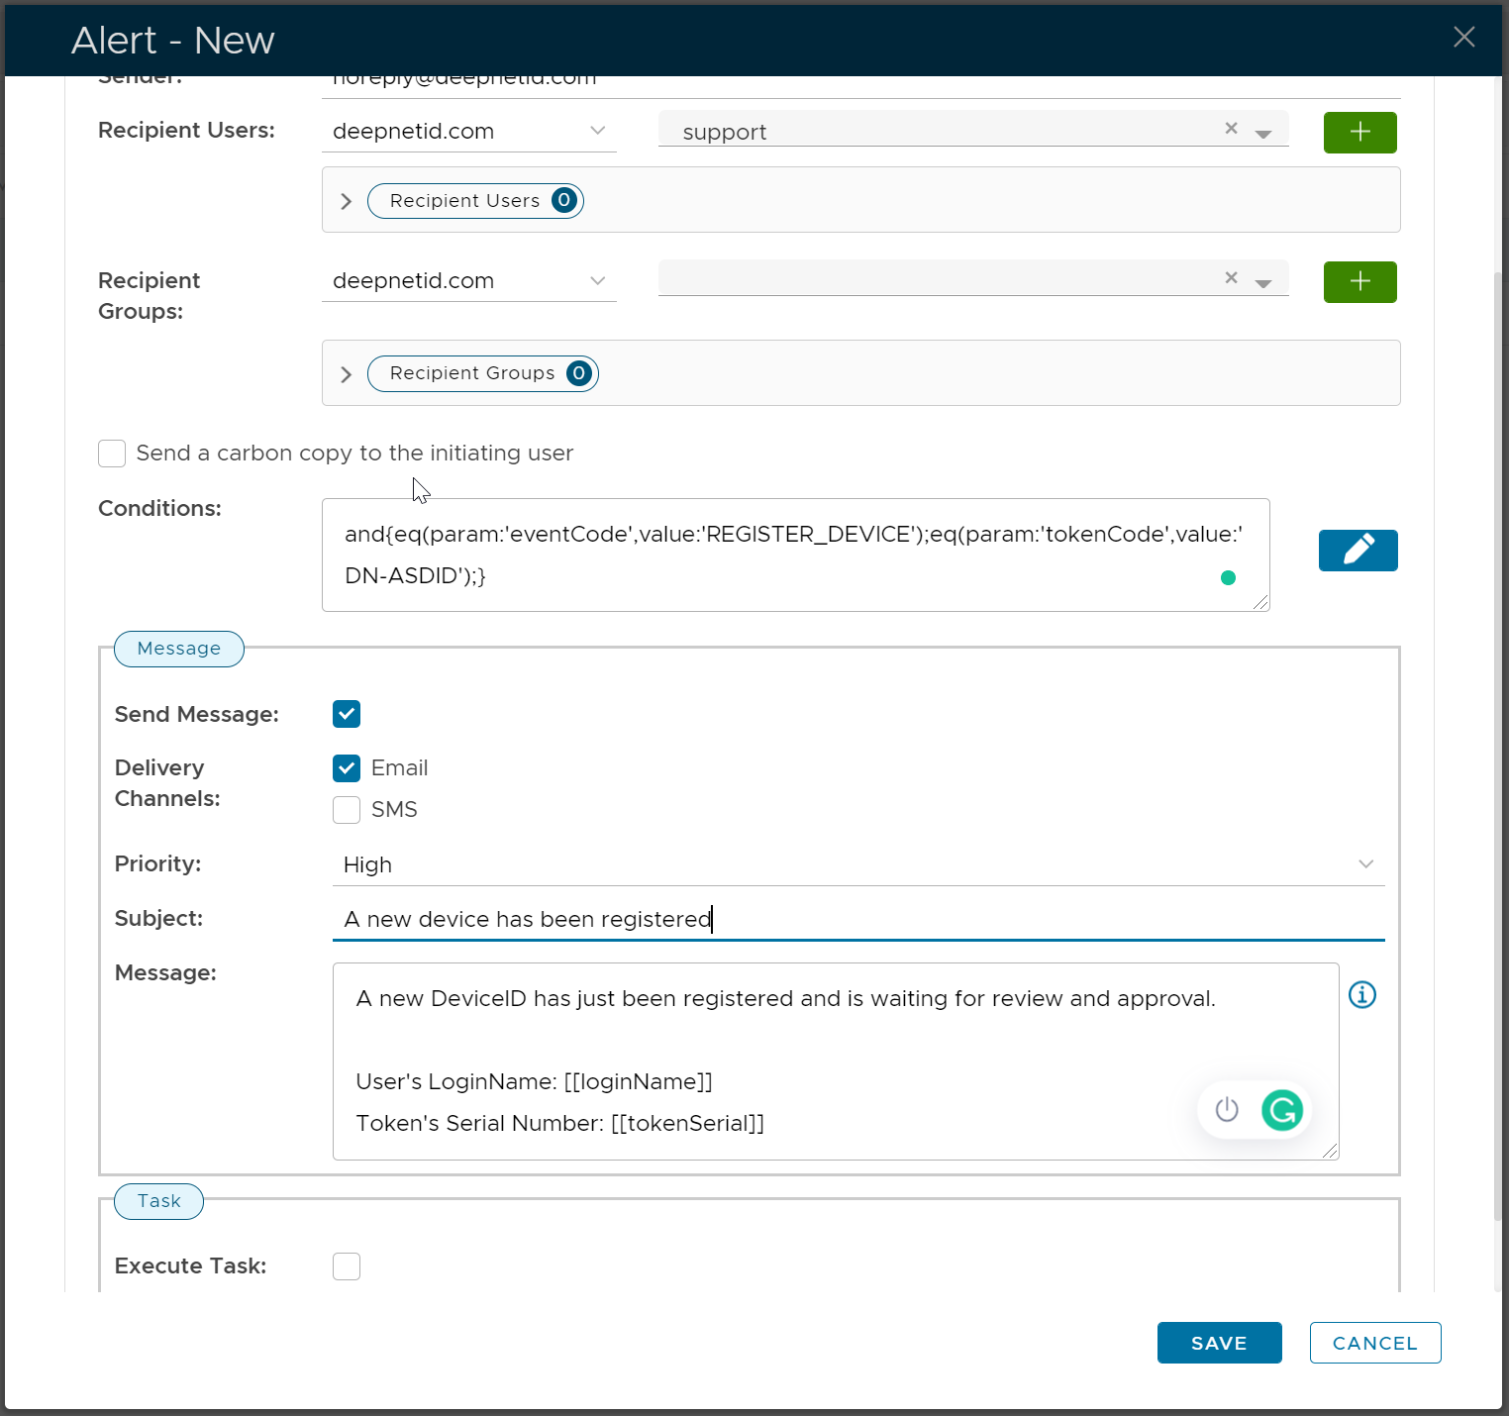This screenshot has width=1509, height=1416.
Task: Toggle the Email delivery channel checkbox
Action: pos(347,768)
